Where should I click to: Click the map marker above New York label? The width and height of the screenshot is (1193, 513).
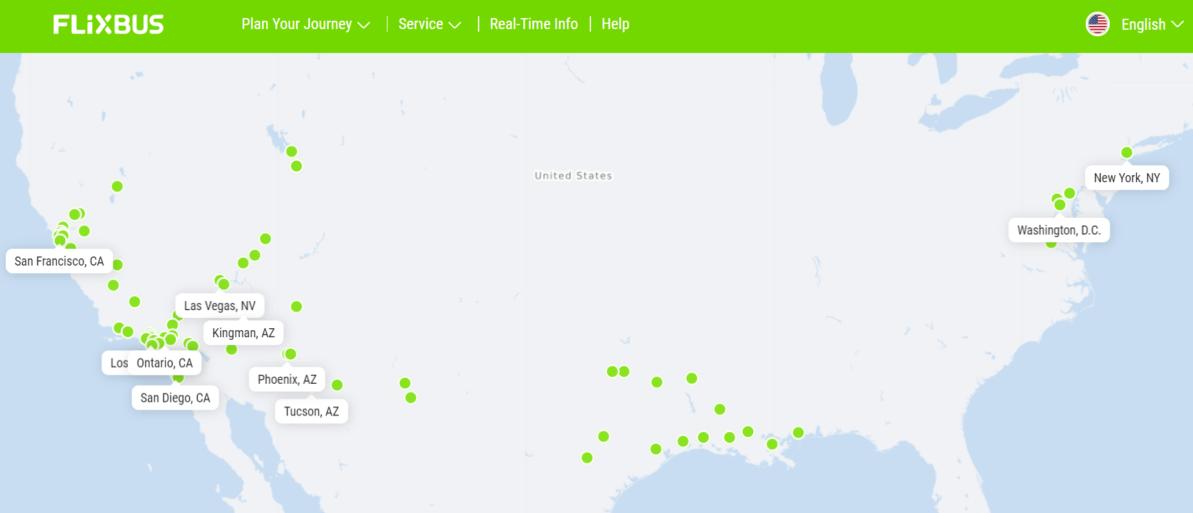click(x=1126, y=153)
